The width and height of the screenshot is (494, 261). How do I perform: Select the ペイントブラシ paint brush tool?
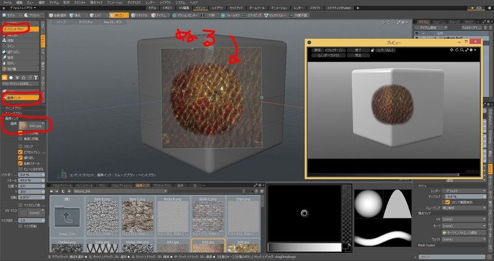(x=20, y=29)
